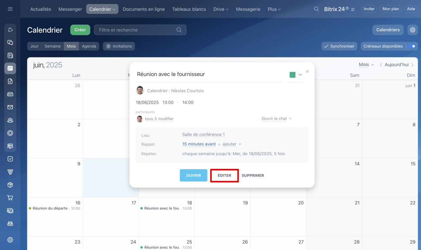Viewport: 421px width, 250px height.
Task: Click the tous 3 participants link
Action: [151, 119]
